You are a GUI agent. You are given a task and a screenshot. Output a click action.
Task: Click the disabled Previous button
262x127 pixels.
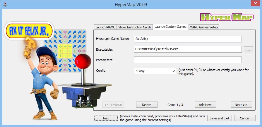point(113,105)
